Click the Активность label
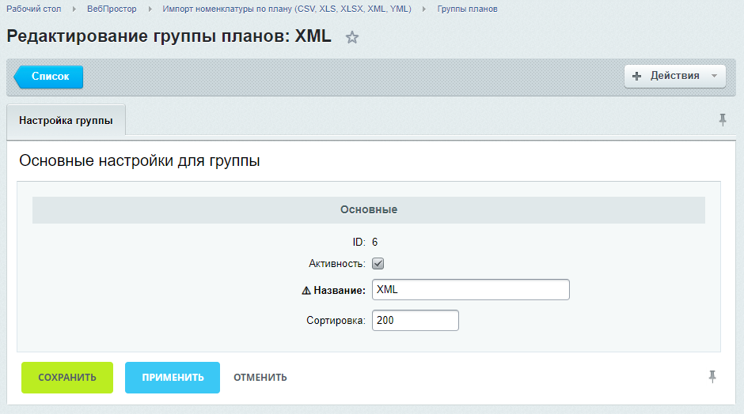744x414 pixels. coord(337,264)
